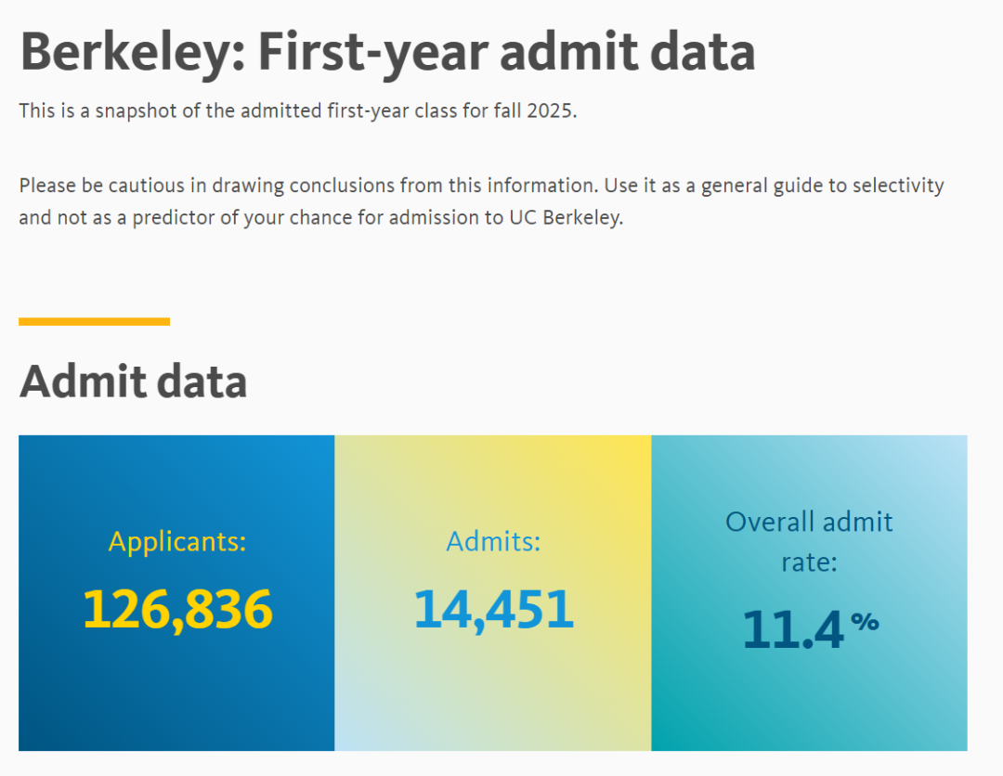The image size is (1003, 776).
Task: Click the "Admit data" section heading
Action: click(133, 382)
